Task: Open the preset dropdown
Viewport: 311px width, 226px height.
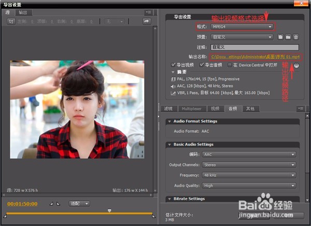Action: [242, 37]
